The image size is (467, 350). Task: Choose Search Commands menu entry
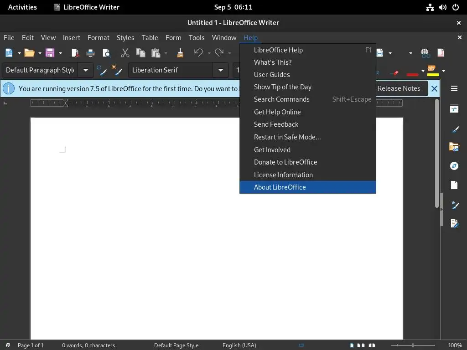tap(308, 99)
